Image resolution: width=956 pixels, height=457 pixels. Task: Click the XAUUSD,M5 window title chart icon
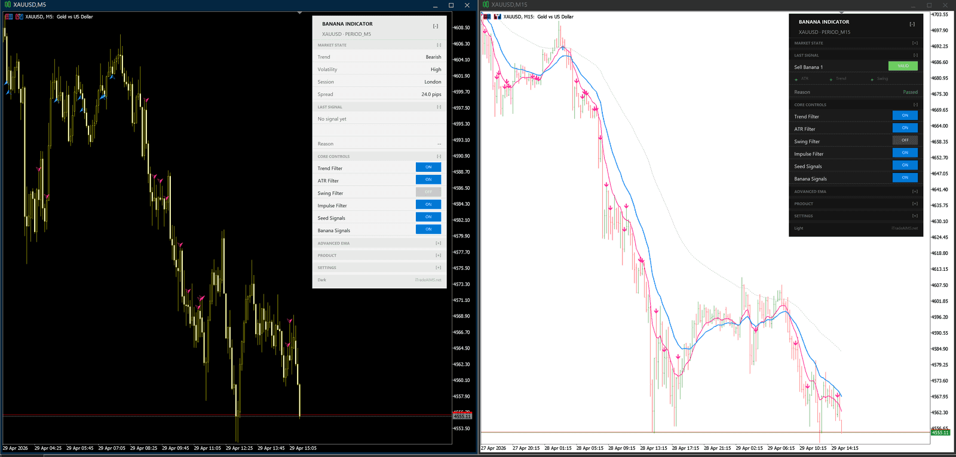pyautogui.click(x=8, y=5)
